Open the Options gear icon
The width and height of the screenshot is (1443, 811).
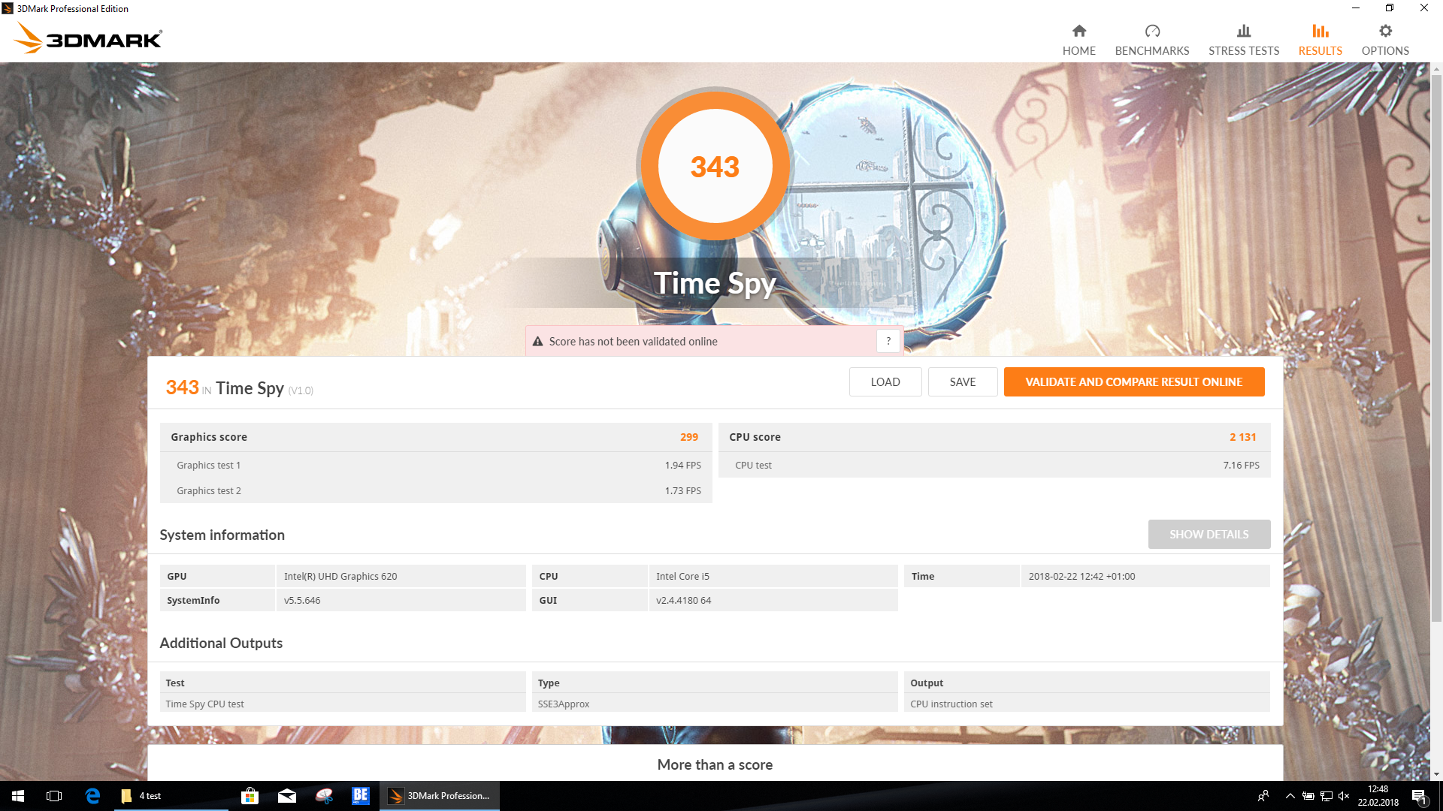coord(1384,32)
